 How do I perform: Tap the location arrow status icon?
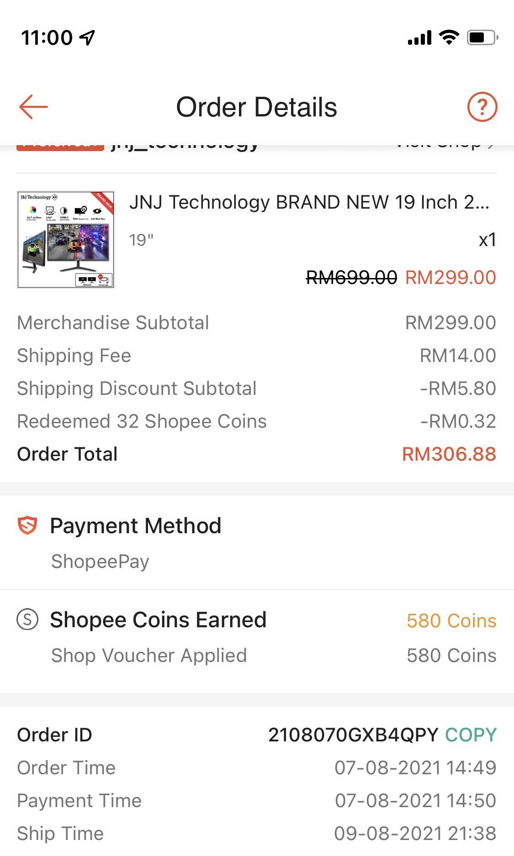[x=87, y=37]
